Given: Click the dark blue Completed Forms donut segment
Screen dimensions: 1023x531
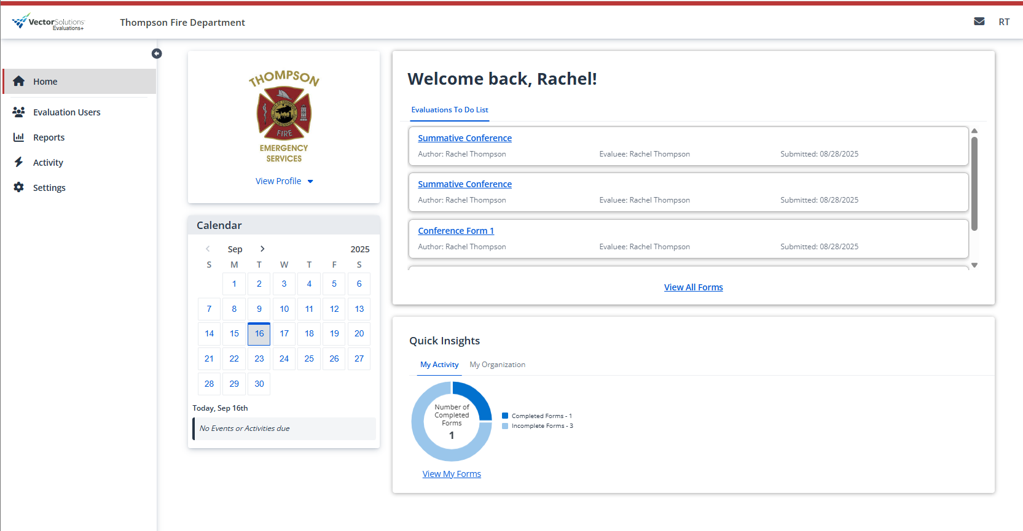Looking at the screenshot, I should coord(476,397).
